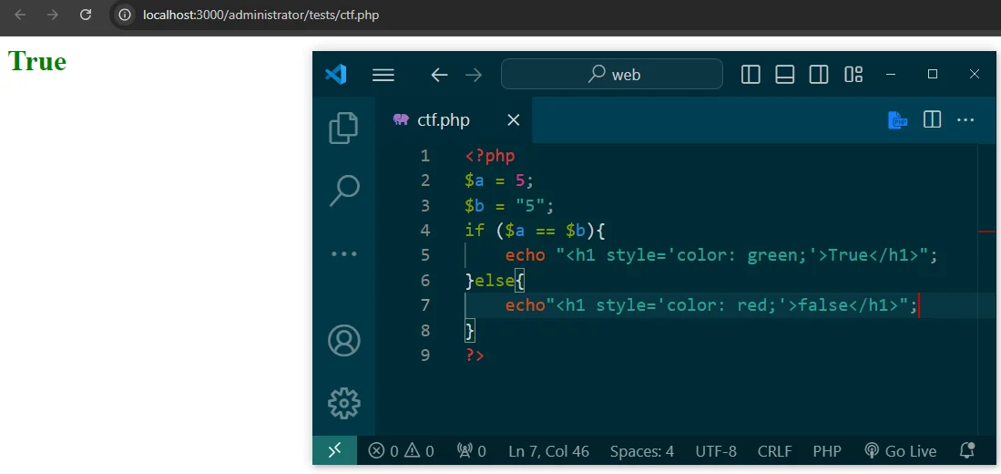Select language mode PHP

click(827, 451)
